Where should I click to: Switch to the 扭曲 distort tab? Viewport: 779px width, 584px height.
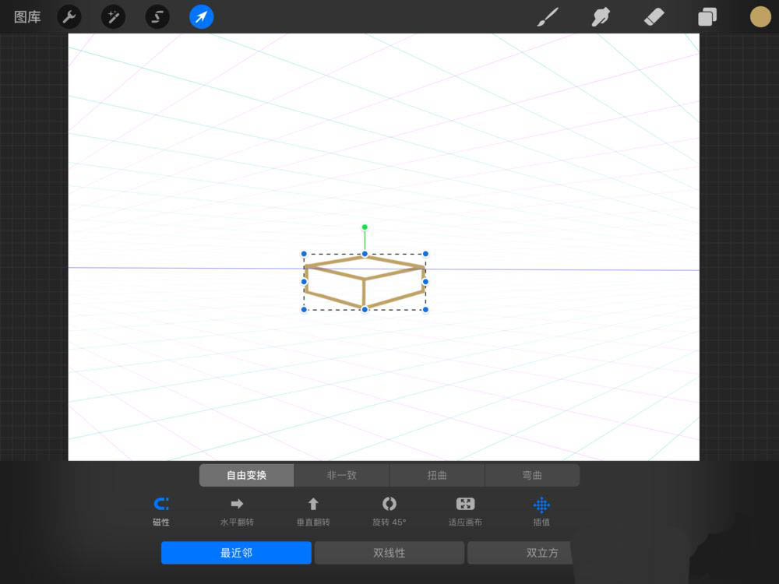pos(437,475)
